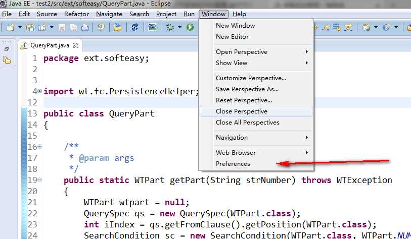Click the '@param args' comment text

coord(106,158)
